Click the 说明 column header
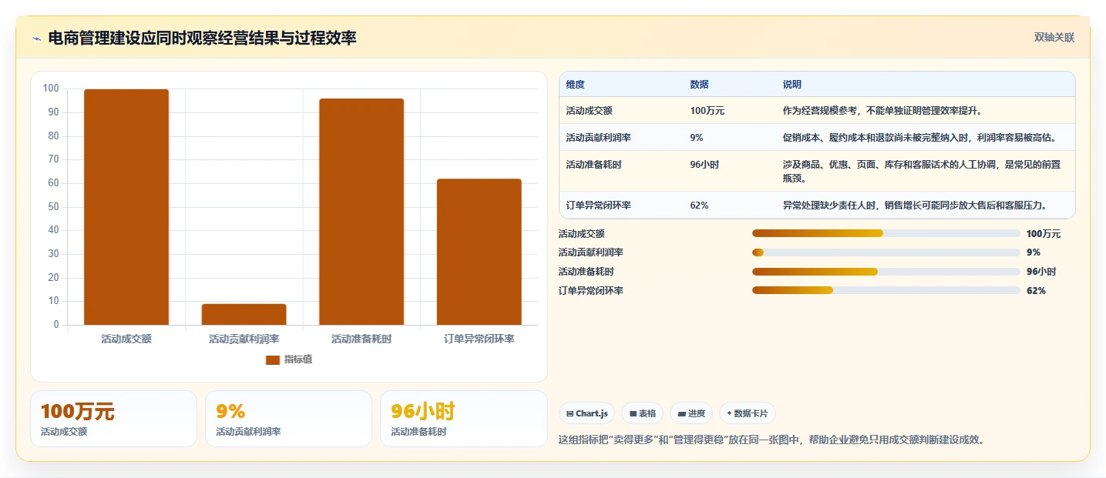This screenshot has height=478, width=1106. point(792,84)
